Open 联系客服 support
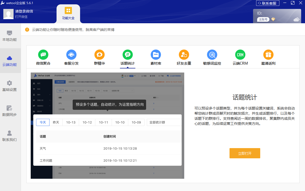Screen dimensions: 305x191 268,3
